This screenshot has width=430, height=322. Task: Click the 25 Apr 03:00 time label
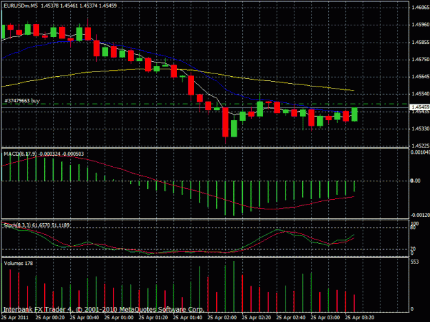[325, 318]
